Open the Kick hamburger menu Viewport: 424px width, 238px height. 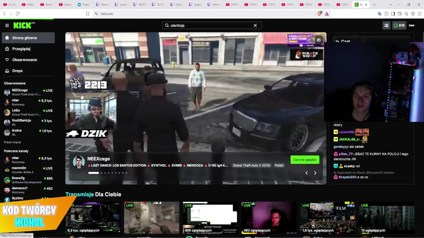pos(7,25)
